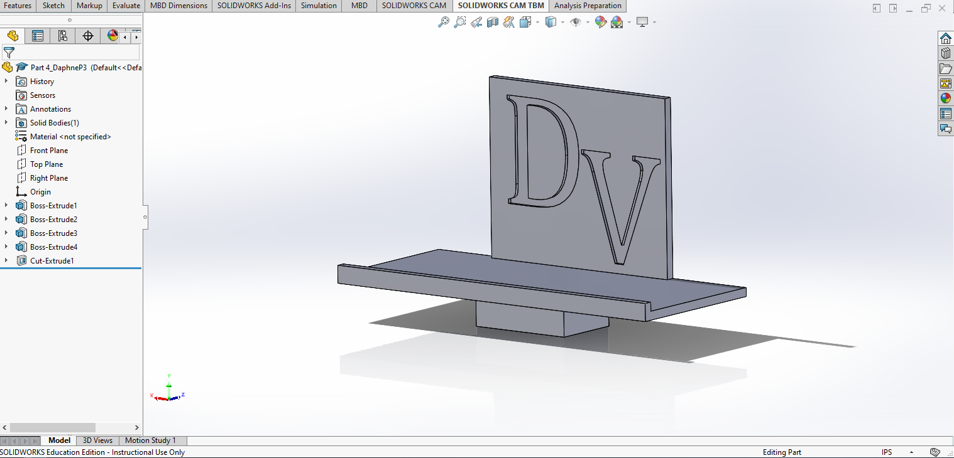Click the View Settings monitor icon
This screenshot has height=458, width=954.
tap(642, 22)
